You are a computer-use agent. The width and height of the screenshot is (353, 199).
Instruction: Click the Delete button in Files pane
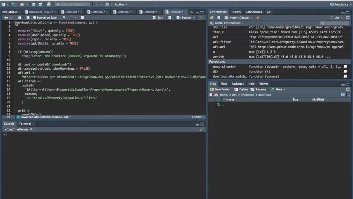point(241,89)
